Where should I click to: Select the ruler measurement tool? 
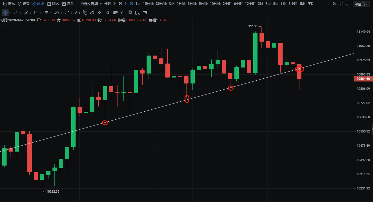100,13
